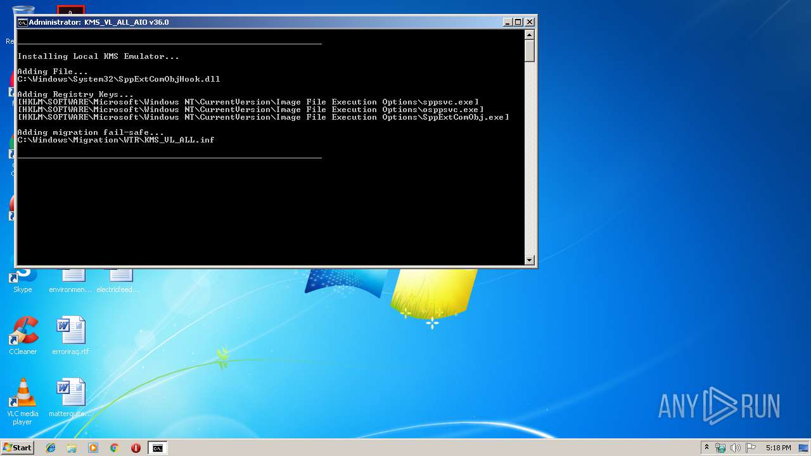Click 'Adding Registry Keys...' text
The height and width of the screenshot is (456, 811).
(75, 94)
